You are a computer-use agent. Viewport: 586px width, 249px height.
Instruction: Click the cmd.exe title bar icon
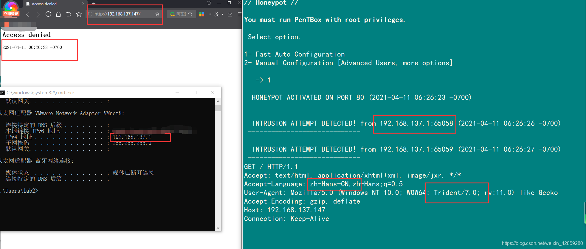(x=2, y=93)
